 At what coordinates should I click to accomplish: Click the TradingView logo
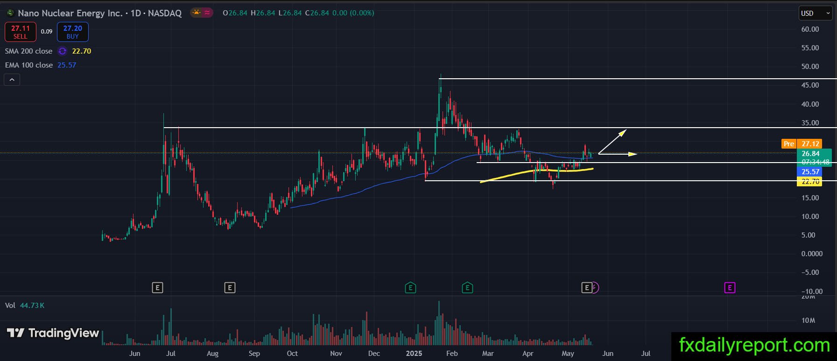[x=53, y=333]
